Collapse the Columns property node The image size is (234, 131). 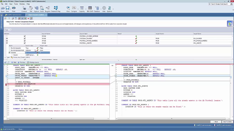point(10,52)
